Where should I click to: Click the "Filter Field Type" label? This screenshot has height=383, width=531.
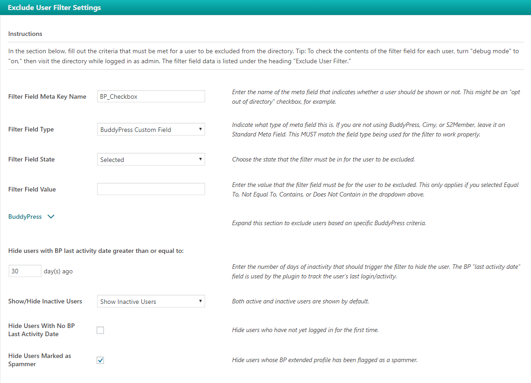[31, 130]
